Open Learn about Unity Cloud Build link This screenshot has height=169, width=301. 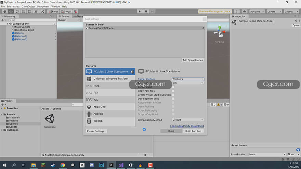click(x=187, y=126)
